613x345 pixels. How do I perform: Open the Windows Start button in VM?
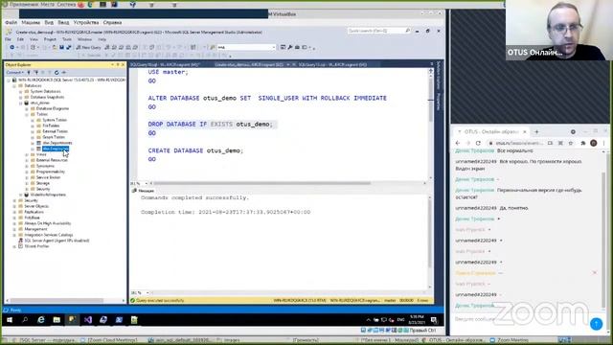(10, 320)
